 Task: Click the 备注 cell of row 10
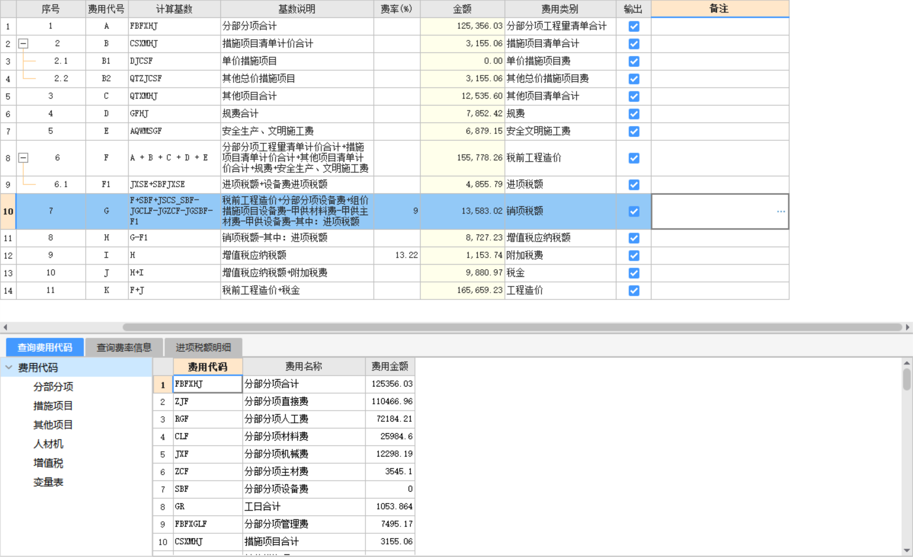tap(720, 211)
